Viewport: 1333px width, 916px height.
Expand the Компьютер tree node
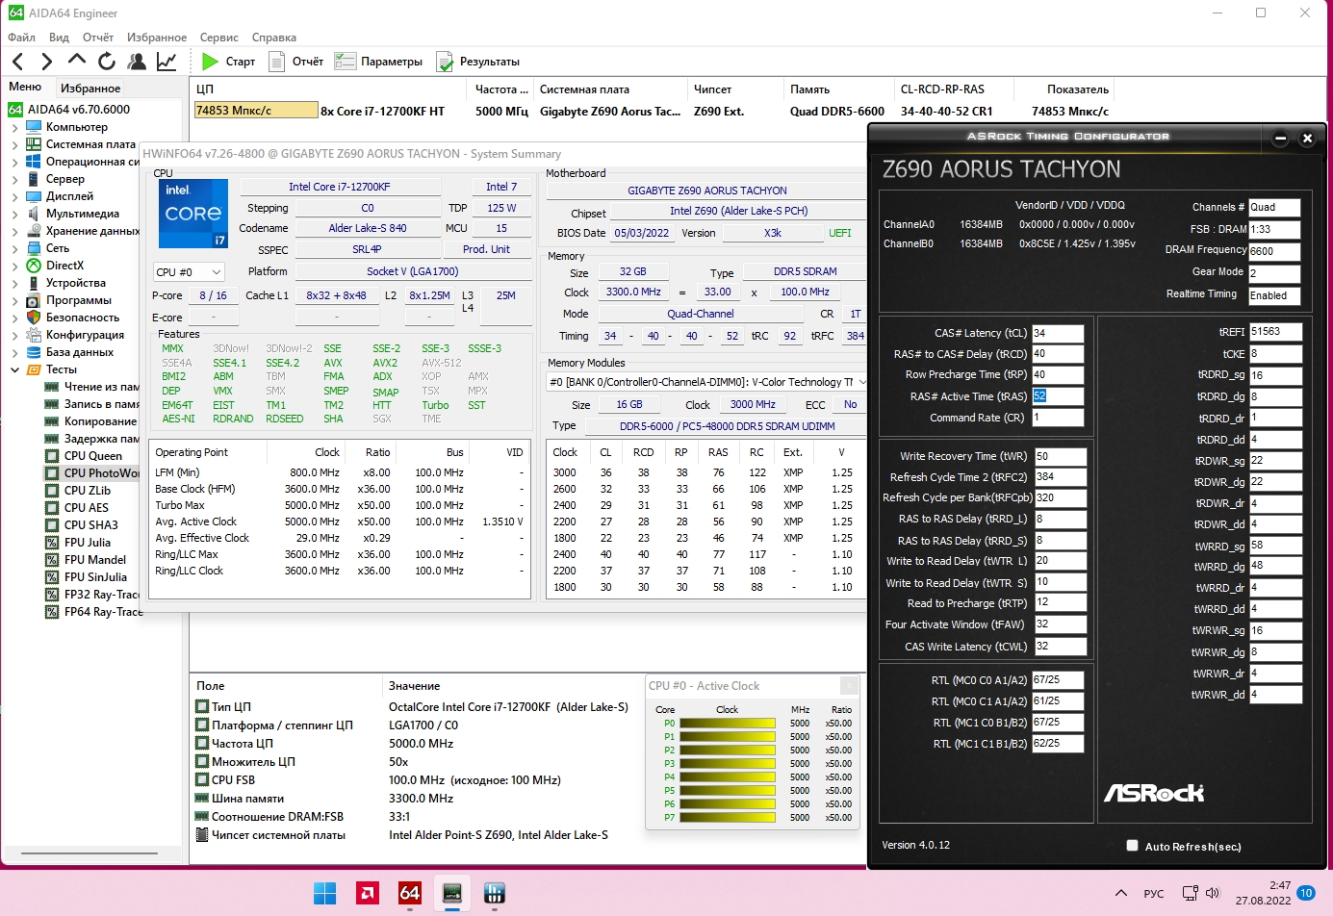point(15,127)
